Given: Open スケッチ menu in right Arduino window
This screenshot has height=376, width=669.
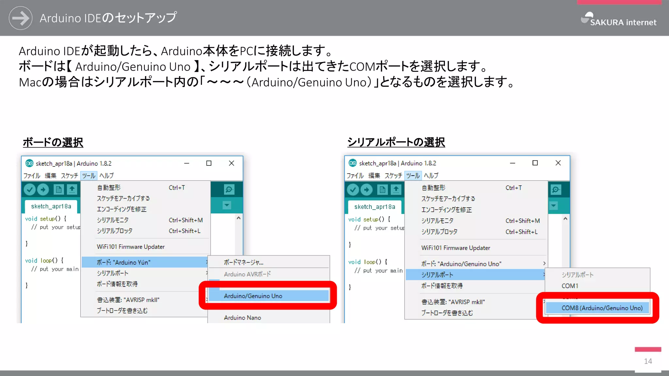Looking at the screenshot, I should click(x=393, y=176).
